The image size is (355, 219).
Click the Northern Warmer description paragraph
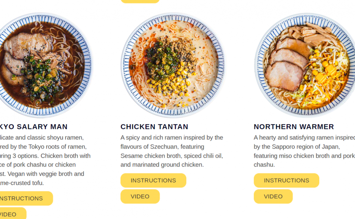coord(304,151)
